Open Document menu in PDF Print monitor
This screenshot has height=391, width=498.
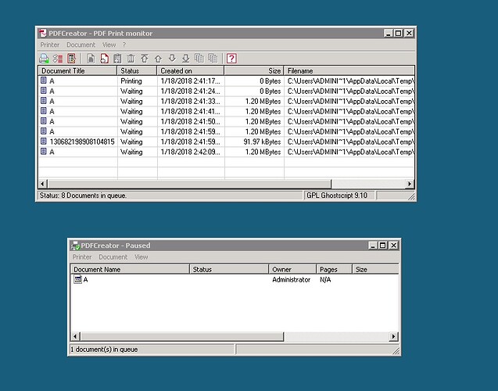pyautogui.click(x=81, y=45)
